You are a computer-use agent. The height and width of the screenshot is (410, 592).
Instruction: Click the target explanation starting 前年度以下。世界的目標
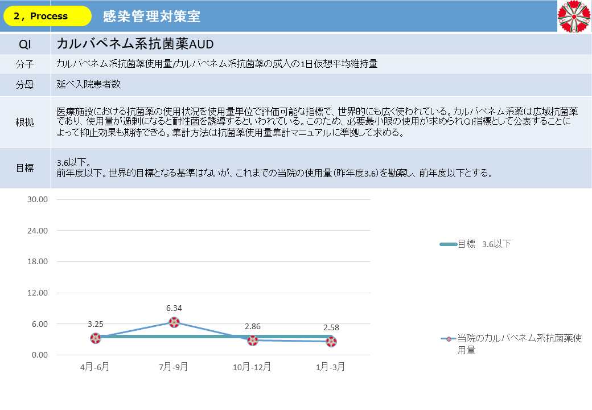[276, 173]
